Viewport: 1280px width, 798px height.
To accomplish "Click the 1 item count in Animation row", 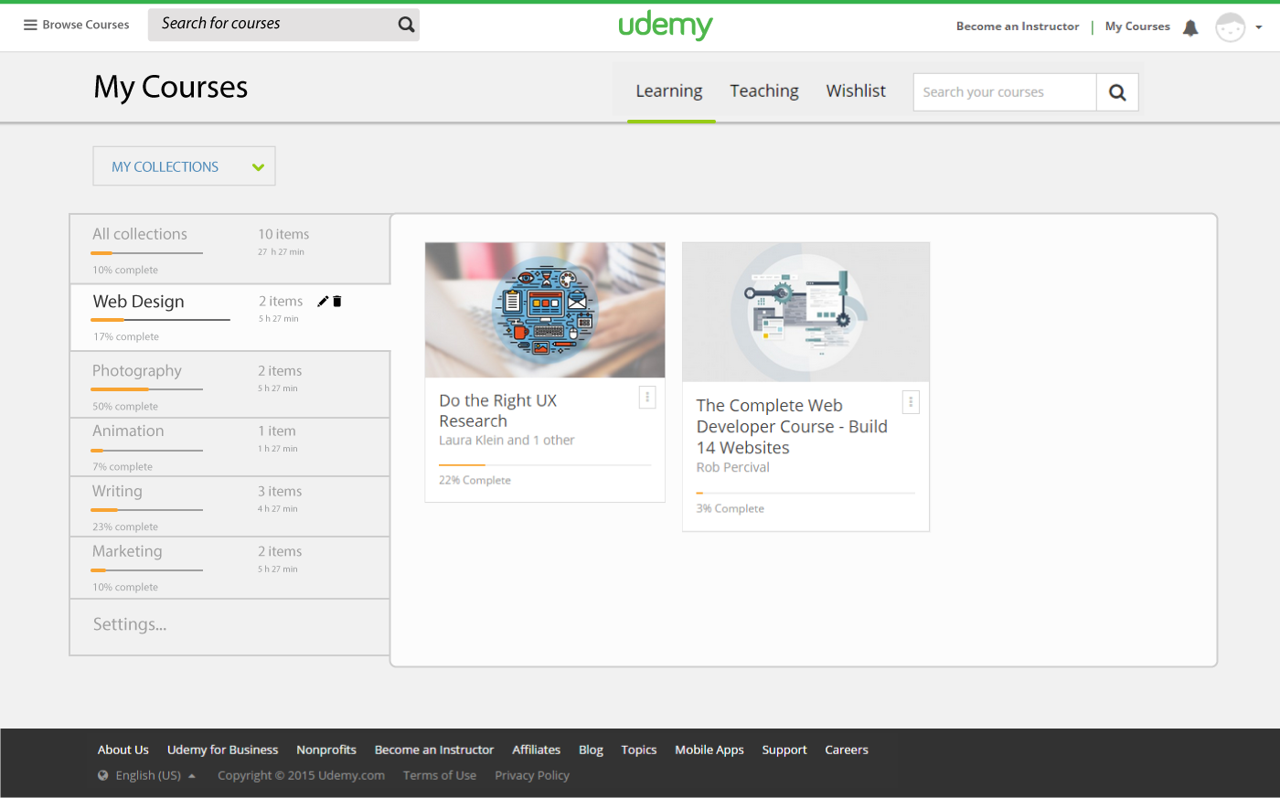I will point(277,431).
